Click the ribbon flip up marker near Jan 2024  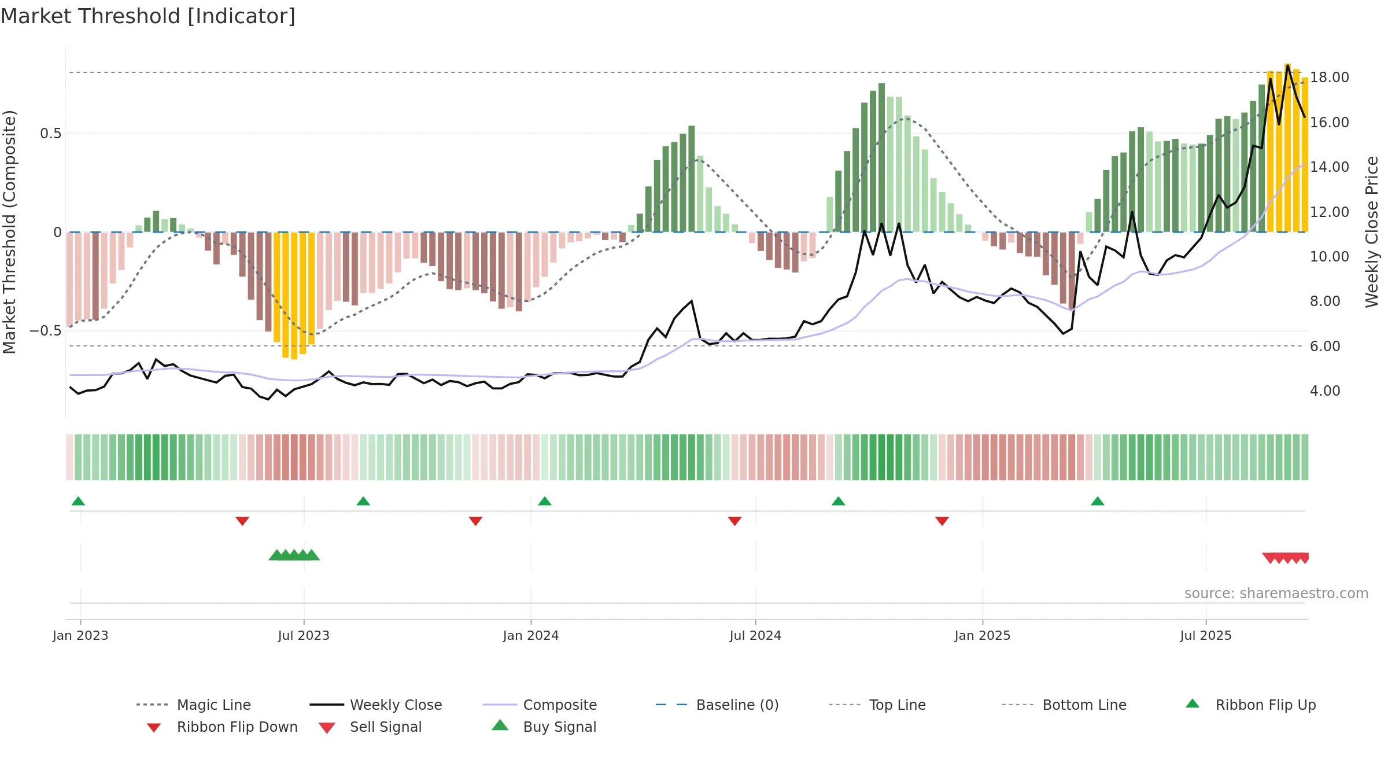545,501
